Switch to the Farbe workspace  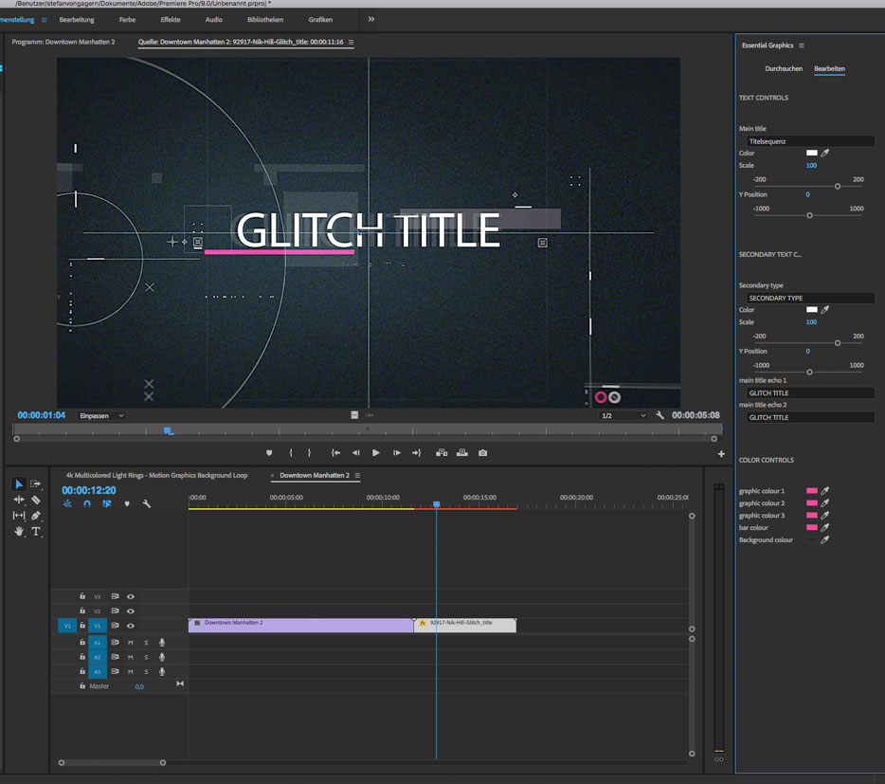pyautogui.click(x=128, y=20)
